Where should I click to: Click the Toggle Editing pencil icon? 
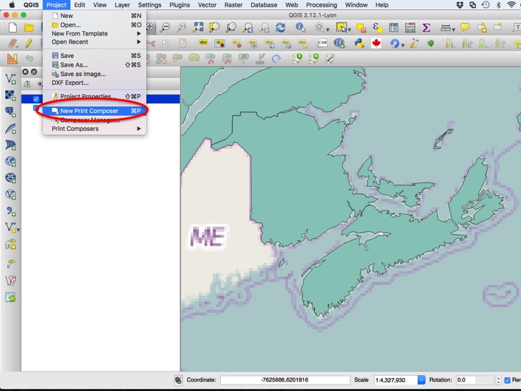point(29,43)
